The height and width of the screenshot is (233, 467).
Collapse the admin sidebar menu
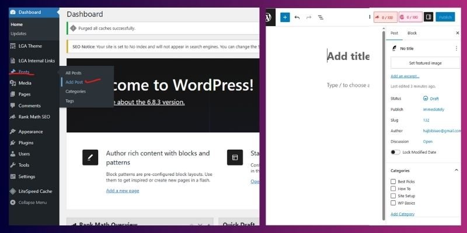point(33,203)
